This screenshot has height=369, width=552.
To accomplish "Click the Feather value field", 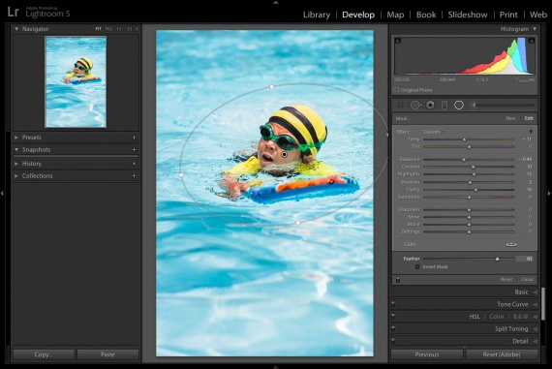I will click(525, 259).
